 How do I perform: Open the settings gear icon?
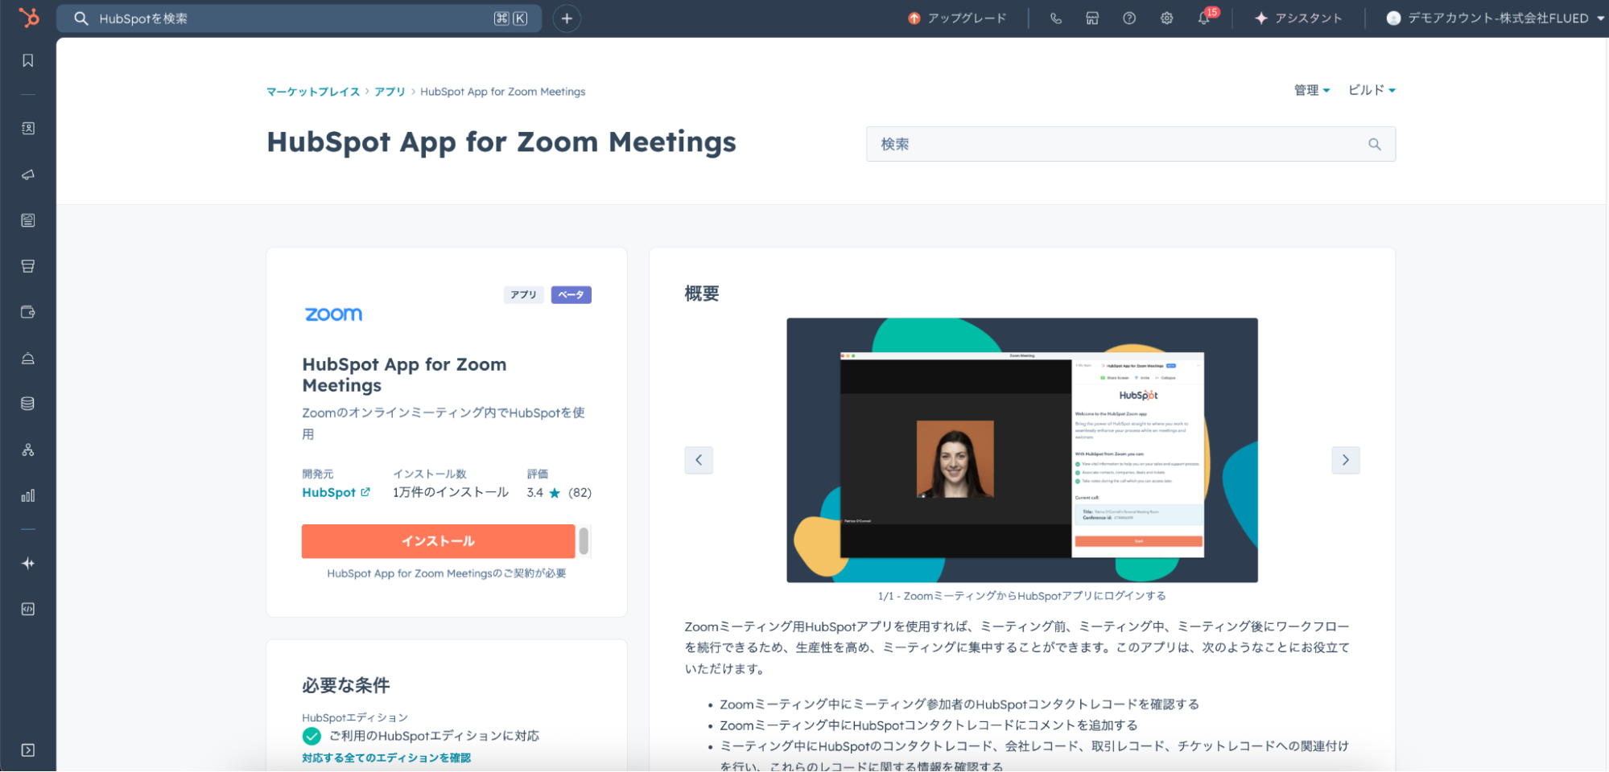coord(1166,18)
